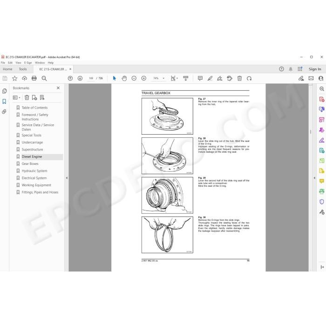Open the Table of Contents bookmark
Image resolution: width=326 pixels, height=326 pixels.
34,108
